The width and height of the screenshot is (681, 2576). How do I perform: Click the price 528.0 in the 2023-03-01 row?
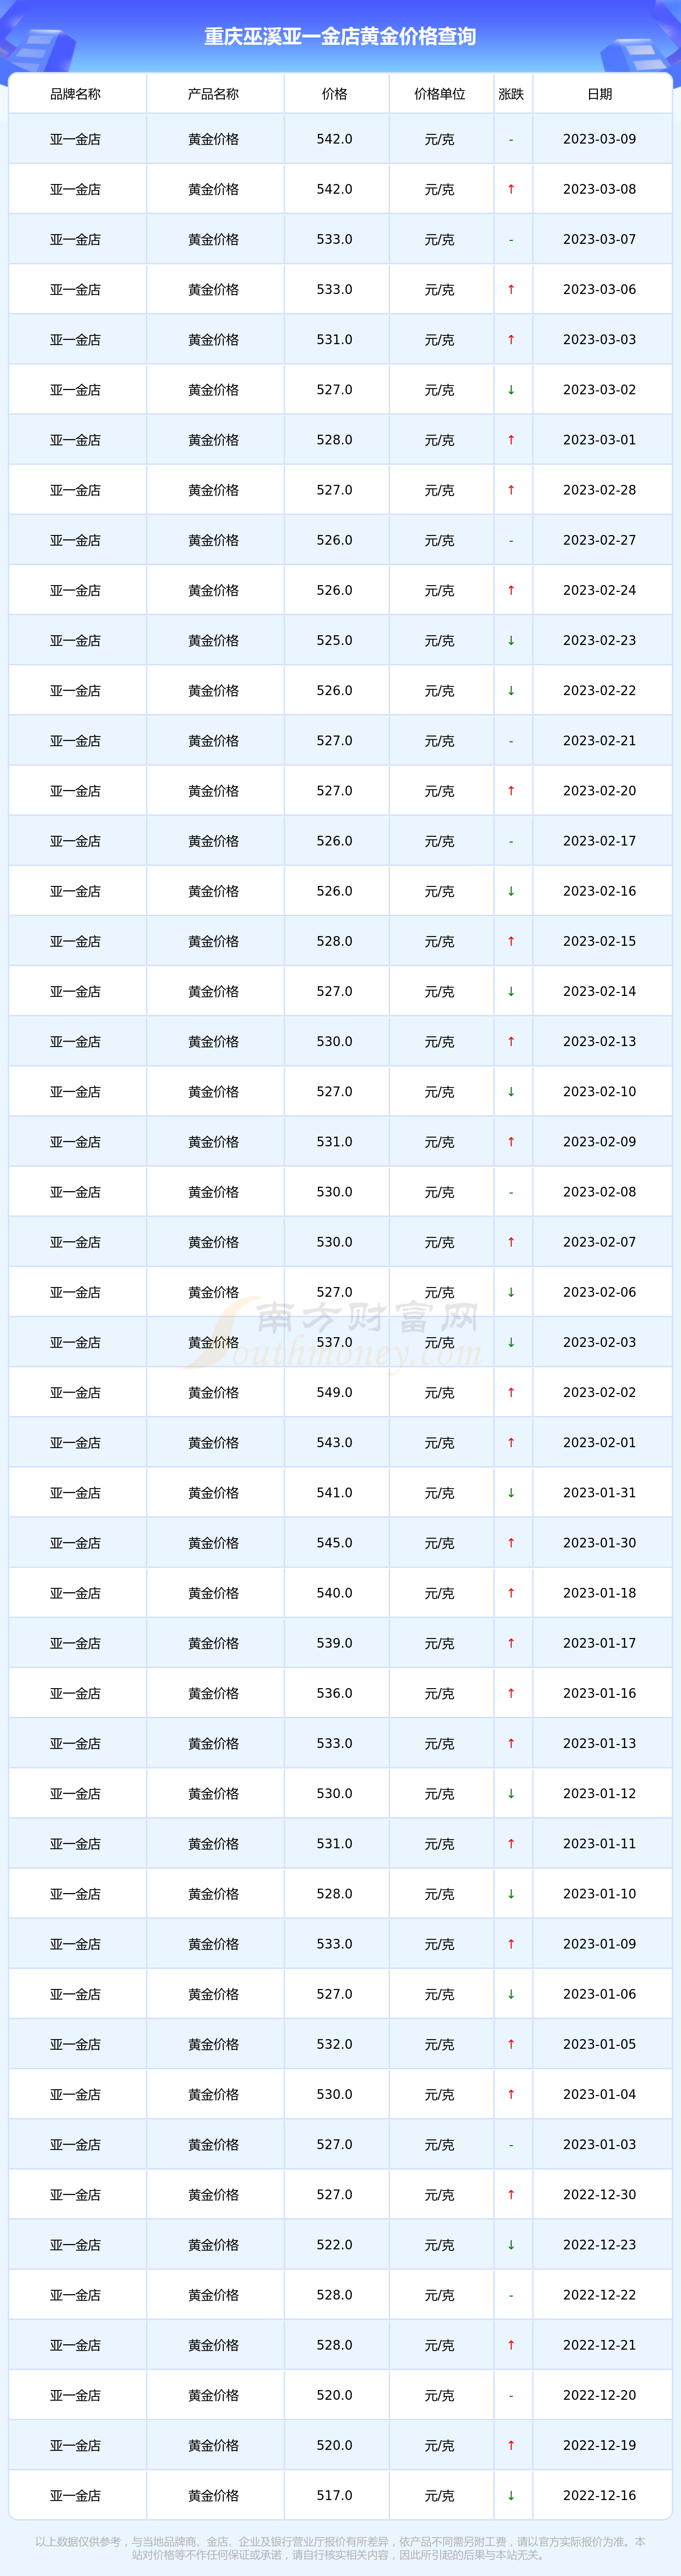point(335,440)
